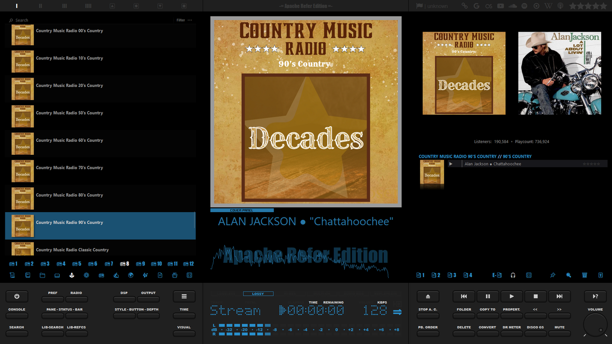Open the YouTube icon in top bar
The height and width of the screenshot is (344, 612).
click(x=501, y=6)
